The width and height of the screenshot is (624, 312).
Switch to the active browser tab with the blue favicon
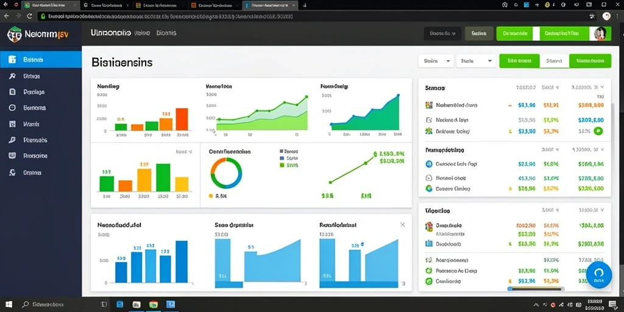pos(269,5)
